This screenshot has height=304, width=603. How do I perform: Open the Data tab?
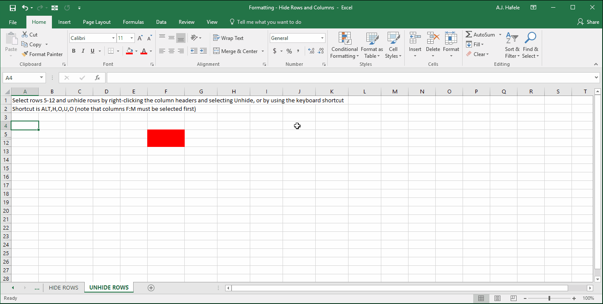[161, 22]
